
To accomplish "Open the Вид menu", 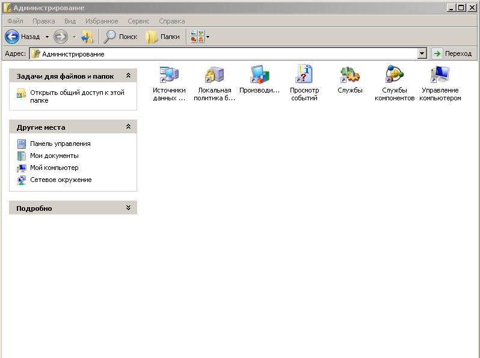I will click(x=70, y=21).
